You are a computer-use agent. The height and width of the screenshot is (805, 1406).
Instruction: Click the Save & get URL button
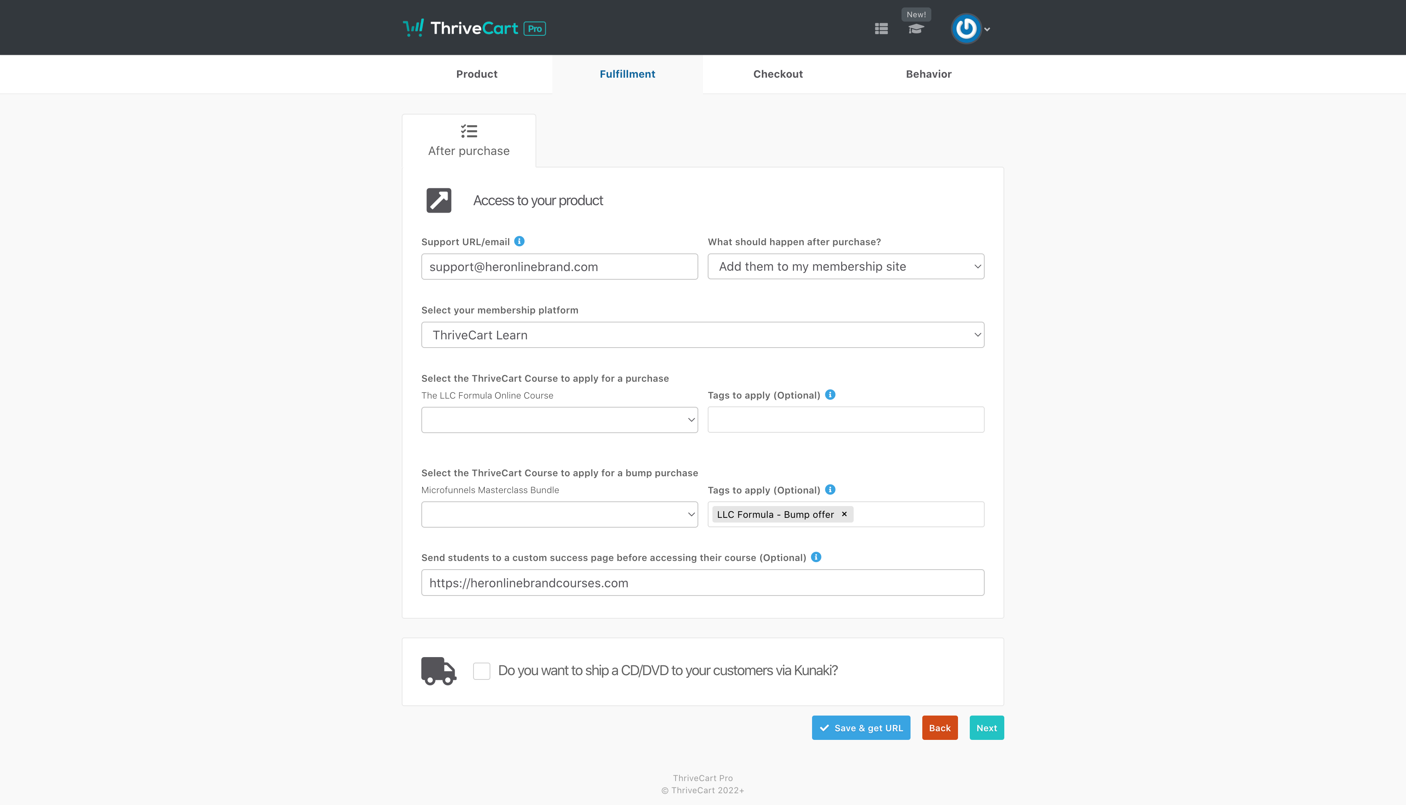click(x=860, y=728)
